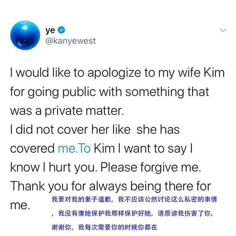Screen dimensions: 236x236
Task: Click the @kanyewest username handle
Action: click(x=71, y=41)
